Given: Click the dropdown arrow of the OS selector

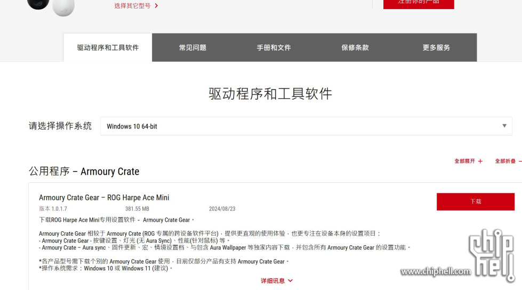Looking at the screenshot, I should click(x=504, y=126).
